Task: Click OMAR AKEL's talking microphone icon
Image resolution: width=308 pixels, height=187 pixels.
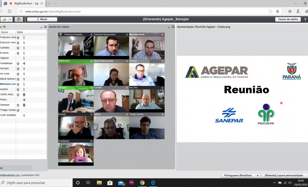Action: point(24,95)
